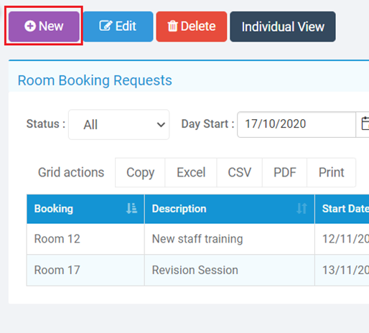Click the pencil icon on Edit button
The height and width of the screenshot is (333, 369).
(x=106, y=26)
